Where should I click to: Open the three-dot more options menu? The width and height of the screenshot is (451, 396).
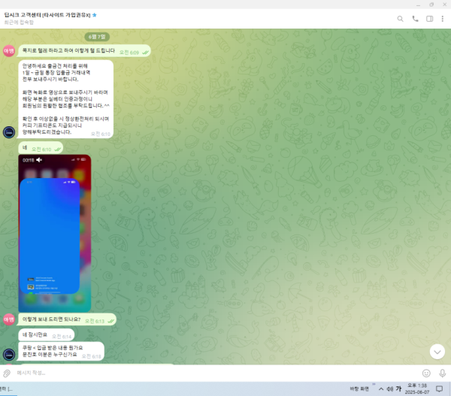point(443,19)
